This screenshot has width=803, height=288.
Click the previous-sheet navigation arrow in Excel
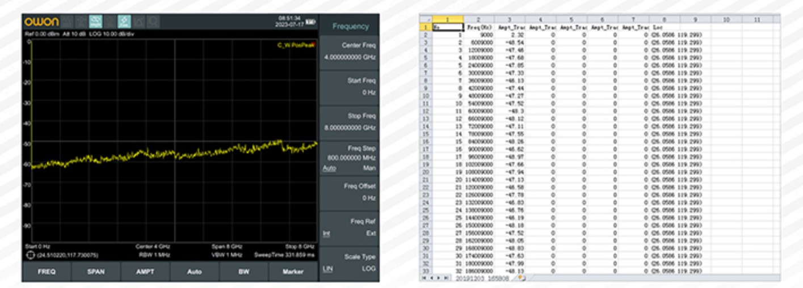pyautogui.click(x=432, y=278)
